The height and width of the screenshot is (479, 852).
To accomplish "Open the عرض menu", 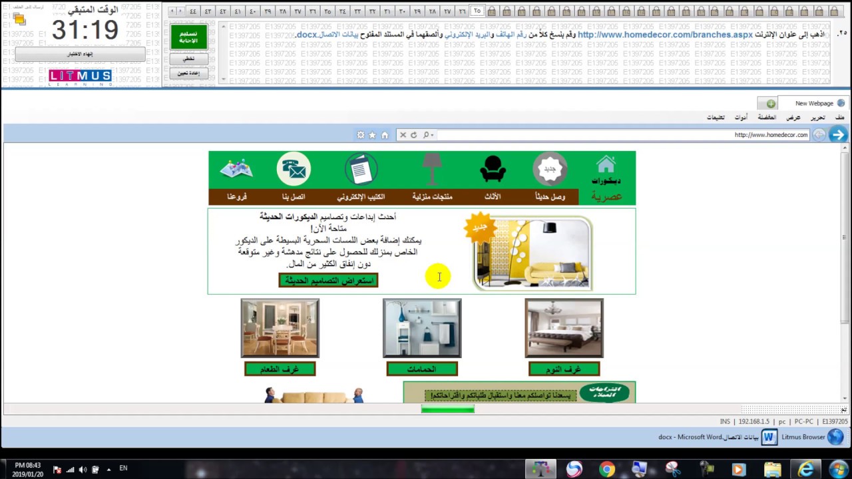I will [x=793, y=118].
